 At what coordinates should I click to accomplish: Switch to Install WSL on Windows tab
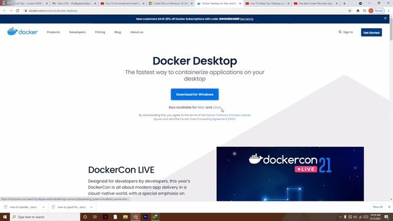point(171,4)
